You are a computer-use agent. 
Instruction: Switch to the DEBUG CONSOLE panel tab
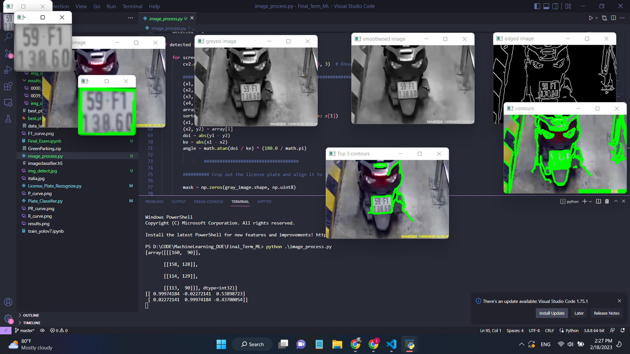click(x=208, y=201)
